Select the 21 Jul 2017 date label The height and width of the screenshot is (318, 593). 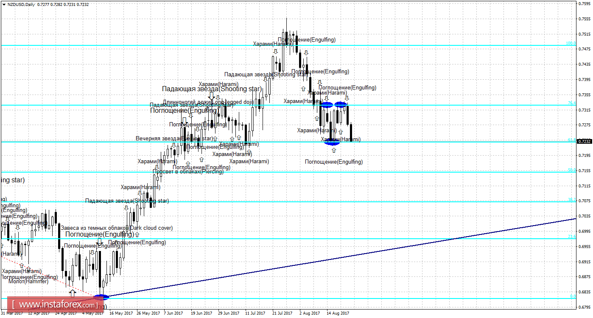(282, 314)
